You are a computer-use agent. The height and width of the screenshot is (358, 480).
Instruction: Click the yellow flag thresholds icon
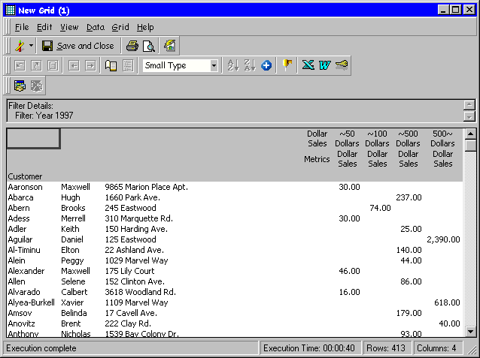click(287, 65)
